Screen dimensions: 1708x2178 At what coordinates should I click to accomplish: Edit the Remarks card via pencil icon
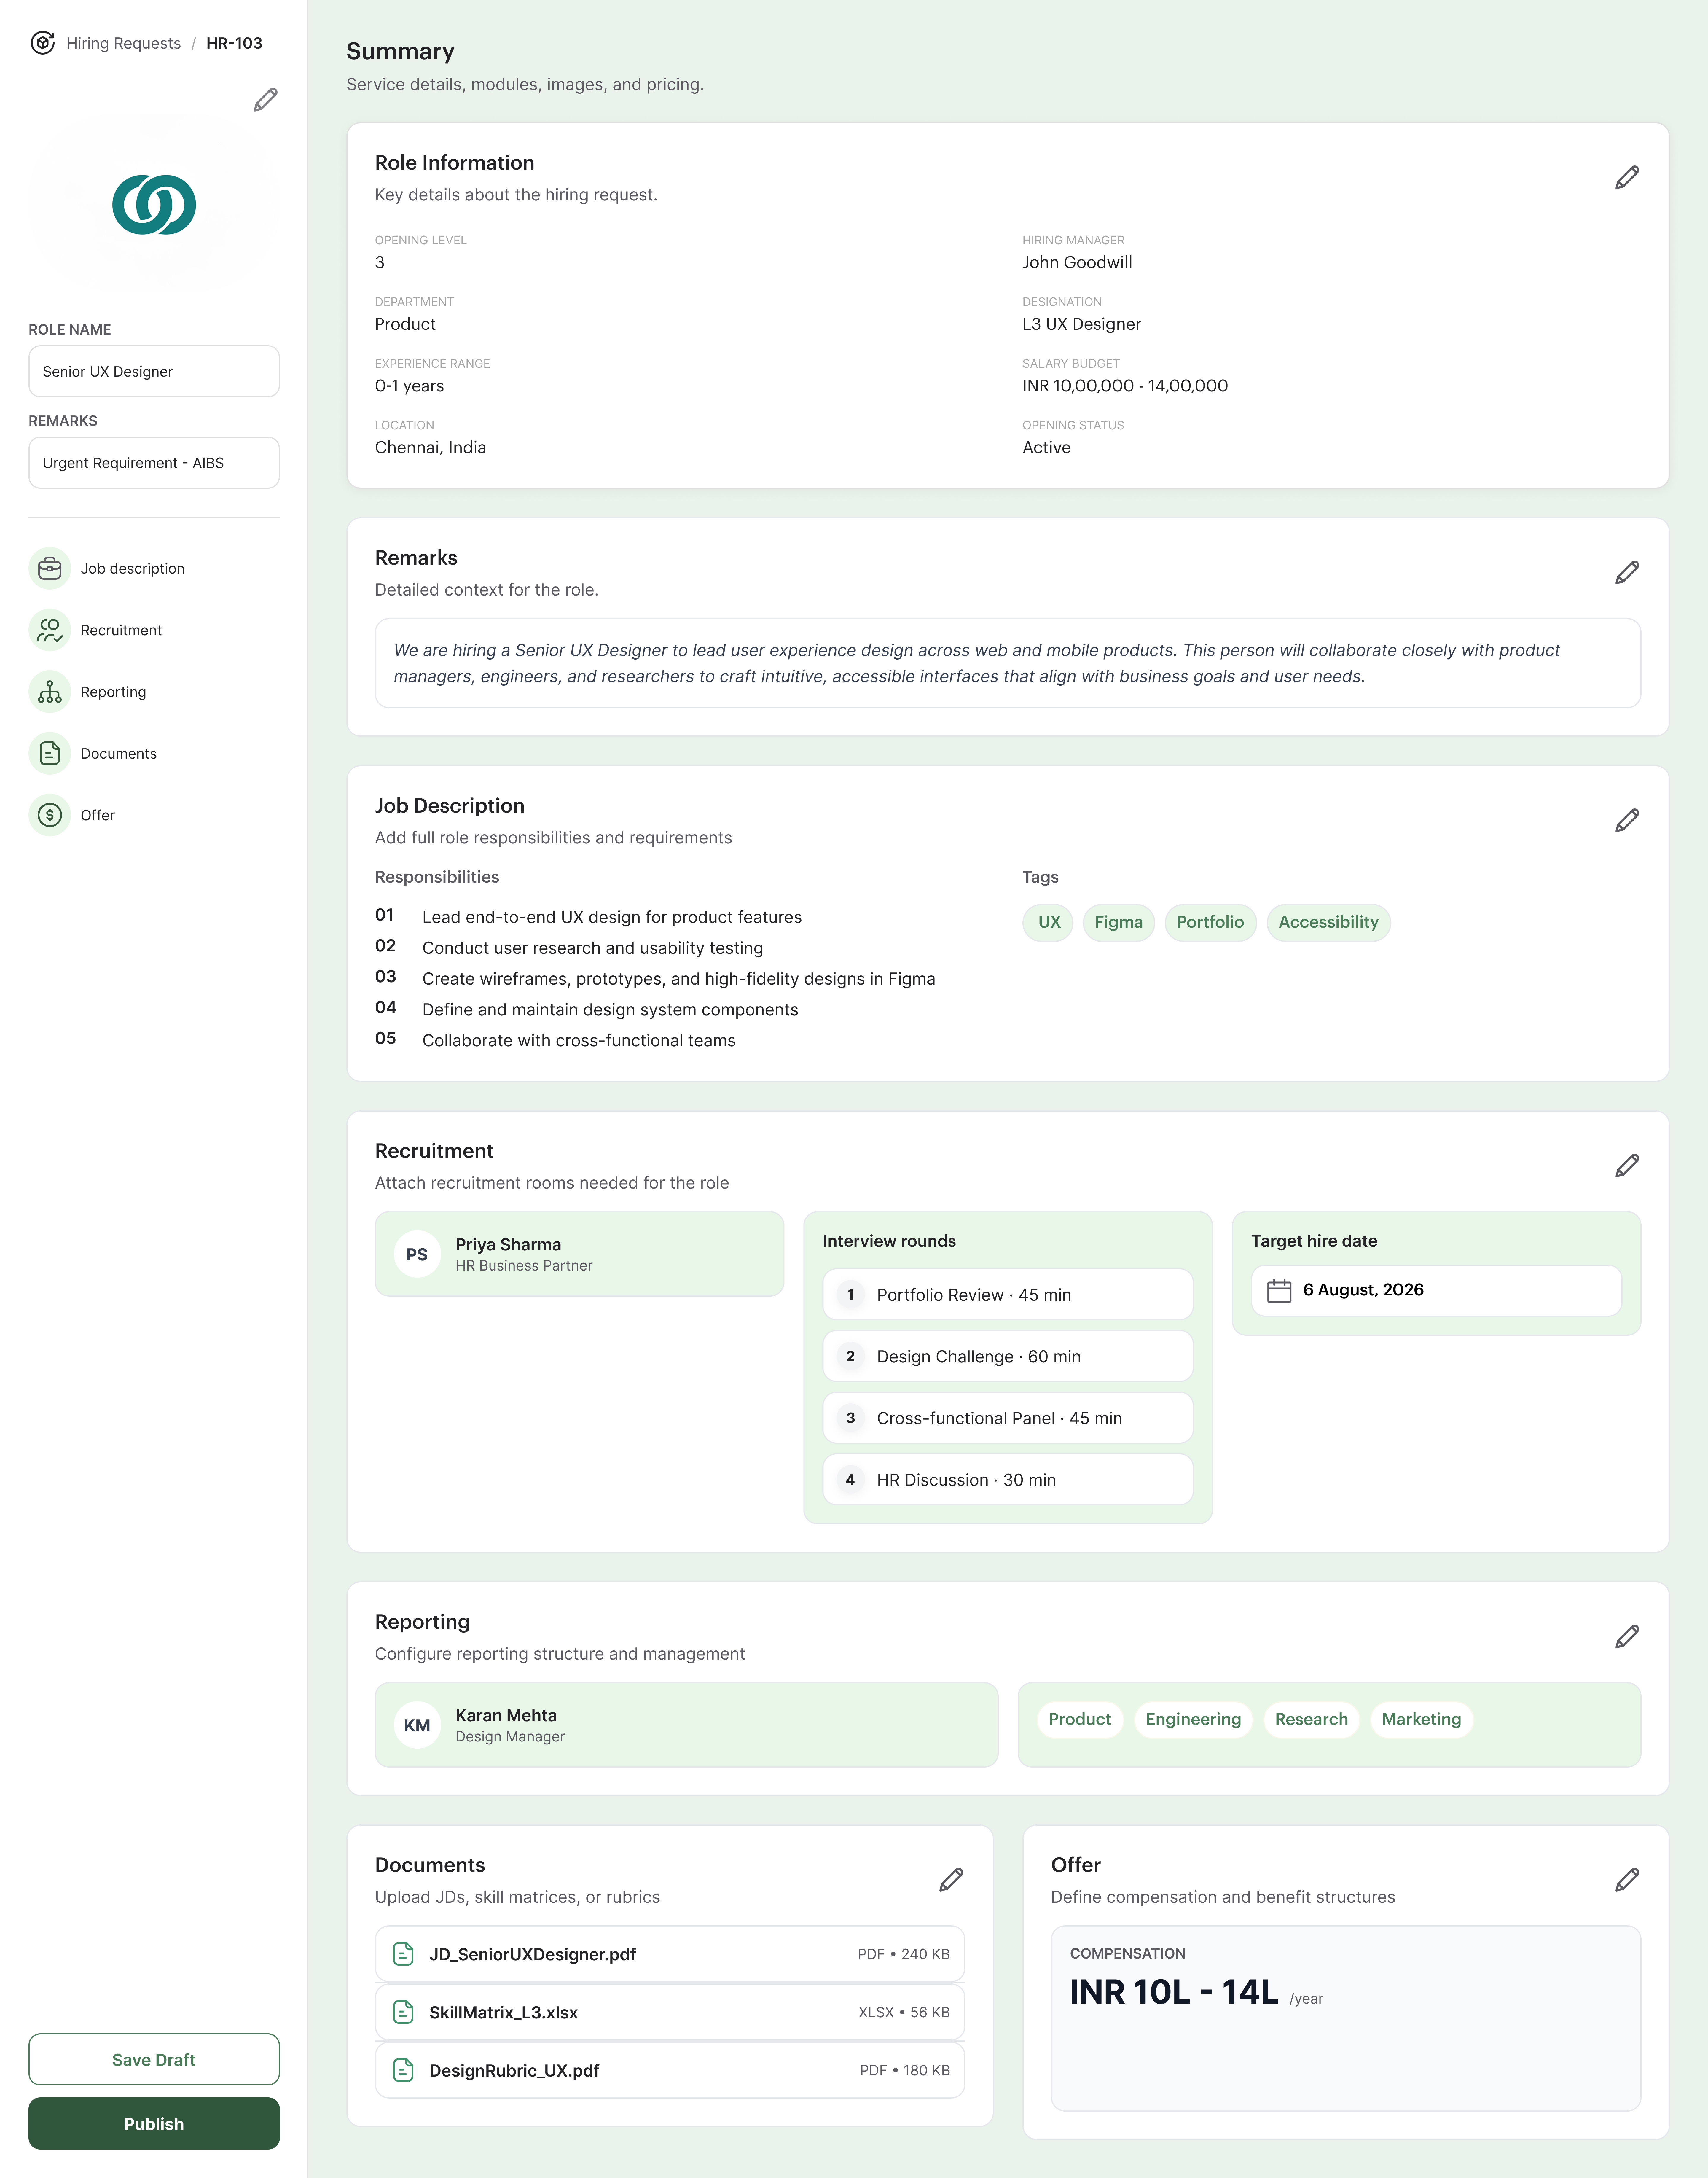1627,573
